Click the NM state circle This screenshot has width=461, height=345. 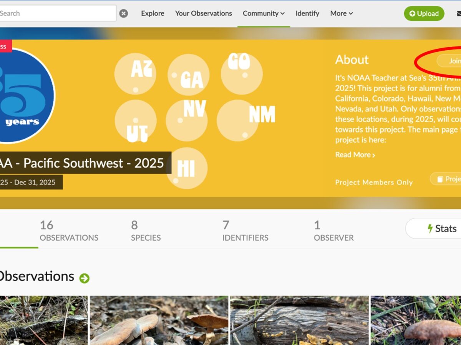tap(238, 120)
